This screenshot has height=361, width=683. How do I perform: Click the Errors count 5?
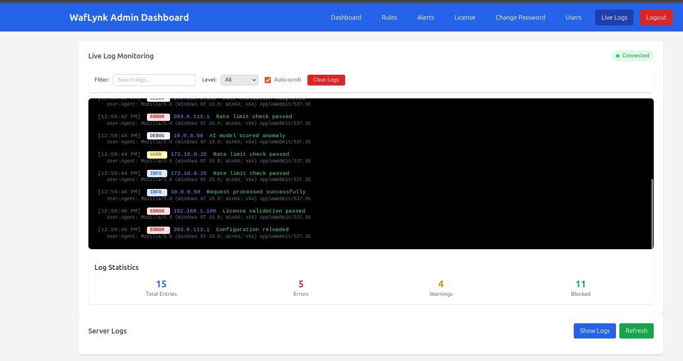pos(301,284)
